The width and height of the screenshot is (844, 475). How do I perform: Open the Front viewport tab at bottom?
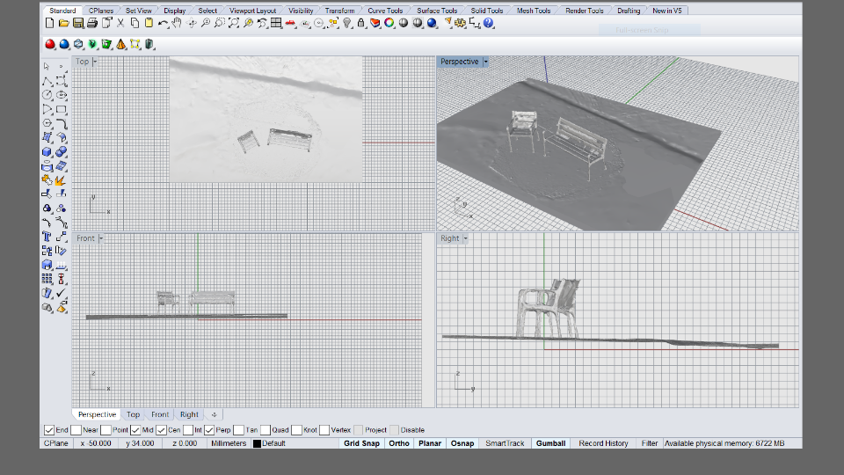pyautogui.click(x=159, y=414)
